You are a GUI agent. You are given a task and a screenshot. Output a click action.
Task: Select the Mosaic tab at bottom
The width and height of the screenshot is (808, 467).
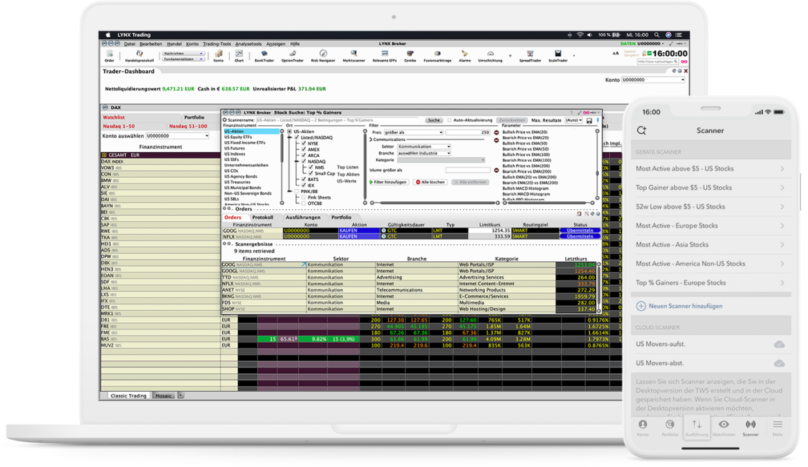[163, 396]
